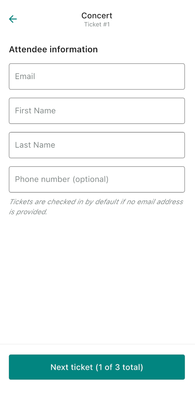Image resolution: width=195 pixels, height=404 pixels.
Task: Tap the Phone number placeholder text
Action: click(62, 179)
